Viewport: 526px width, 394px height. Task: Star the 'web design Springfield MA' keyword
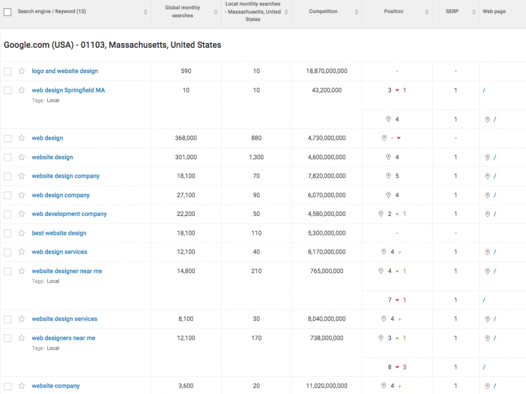22,90
